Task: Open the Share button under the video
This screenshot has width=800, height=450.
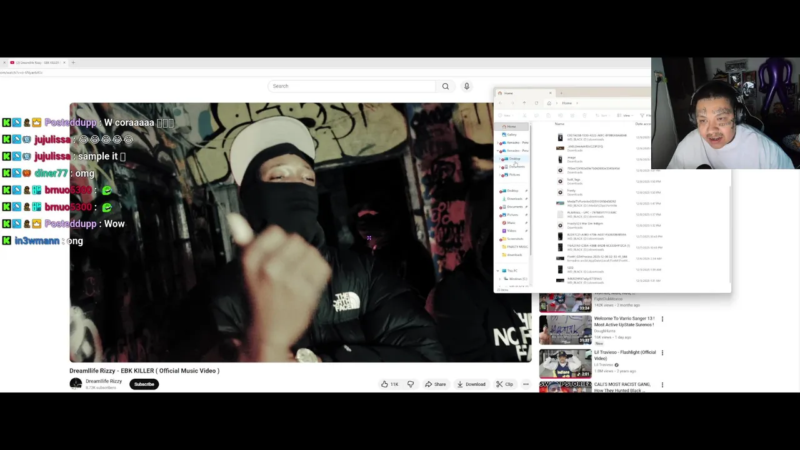Action: (435, 384)
